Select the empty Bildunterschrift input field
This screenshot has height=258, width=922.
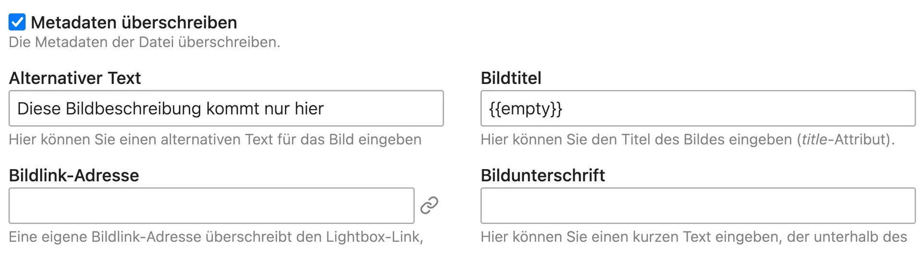698,206
